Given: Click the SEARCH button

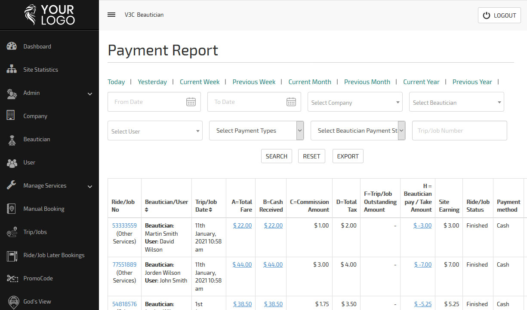Looking at the screenshot, I should 277,156.
